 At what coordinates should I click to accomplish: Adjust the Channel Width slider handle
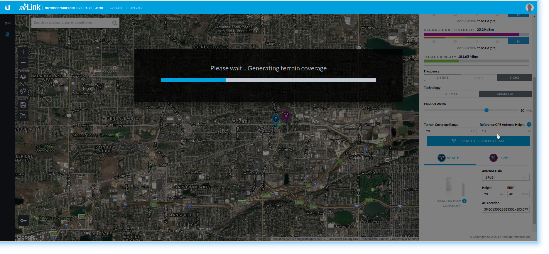point(487,110)
